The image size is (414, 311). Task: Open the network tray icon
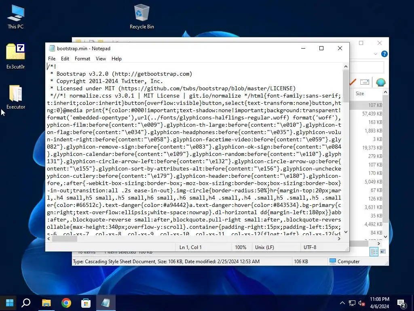[352, 303]
